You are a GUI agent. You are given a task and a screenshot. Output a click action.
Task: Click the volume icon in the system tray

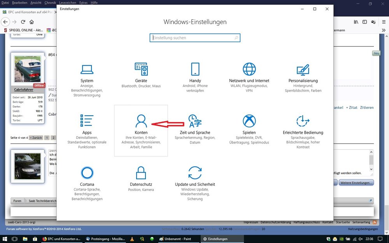[361, 239]
